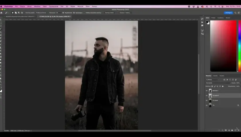Toggle visibility of Tło kopia layer
The height and width of the screenshot is (137, 241).
207,100
